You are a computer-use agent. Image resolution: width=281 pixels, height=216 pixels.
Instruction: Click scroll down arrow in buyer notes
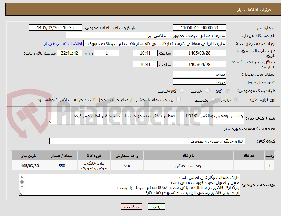click(x=22, y=187)
